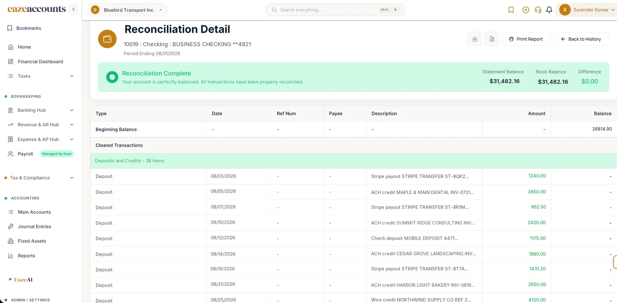
Task: Click the Main Accounts list icon
Action: pos(10,212)
